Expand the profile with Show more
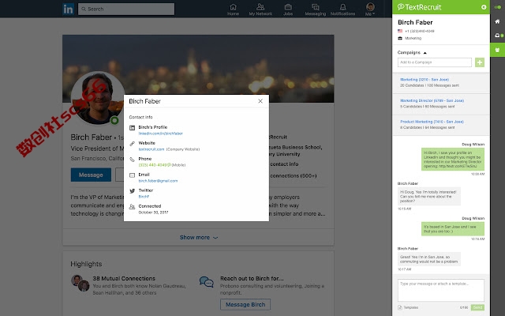The image size is (505, 316). point(198,237)
